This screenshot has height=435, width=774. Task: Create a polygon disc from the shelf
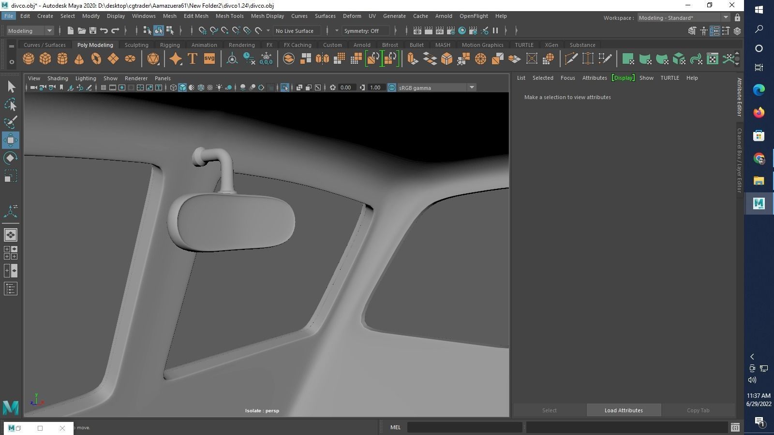pyautogui.click(x=130, y=59)
